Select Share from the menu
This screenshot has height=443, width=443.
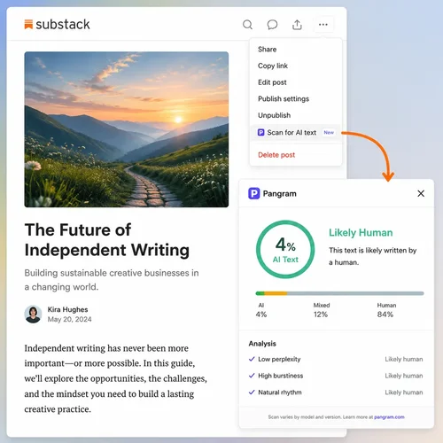point(268,50)
